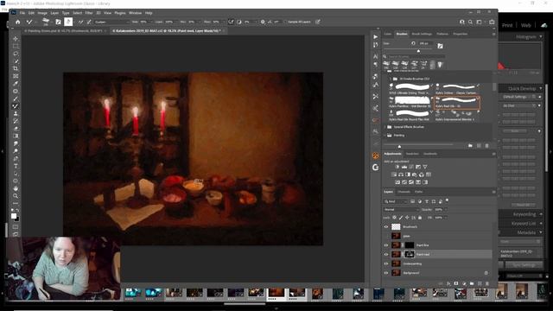Hide the Paint fine layer
The width and height of the screenshot is (553, 311).
[386, 245]
